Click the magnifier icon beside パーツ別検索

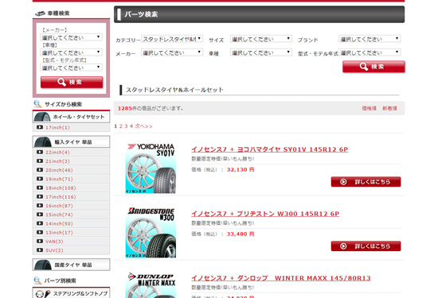point(37,281)
